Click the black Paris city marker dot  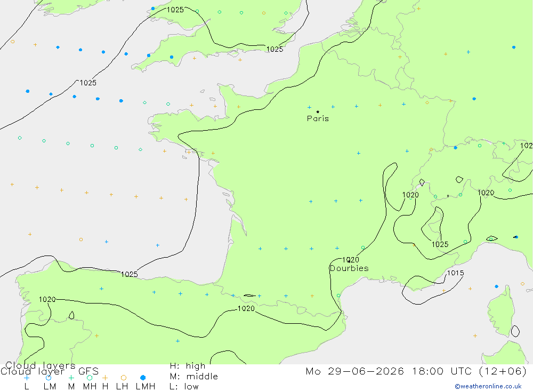tap(318, 111)
